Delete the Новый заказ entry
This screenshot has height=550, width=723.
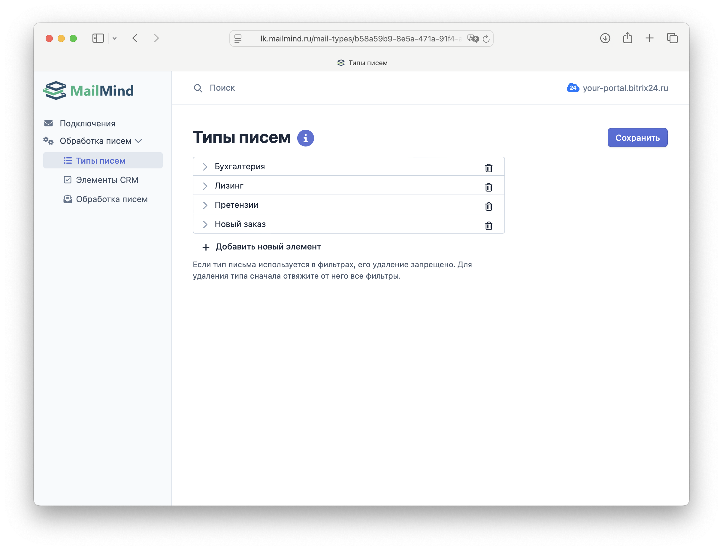(488, 225)
